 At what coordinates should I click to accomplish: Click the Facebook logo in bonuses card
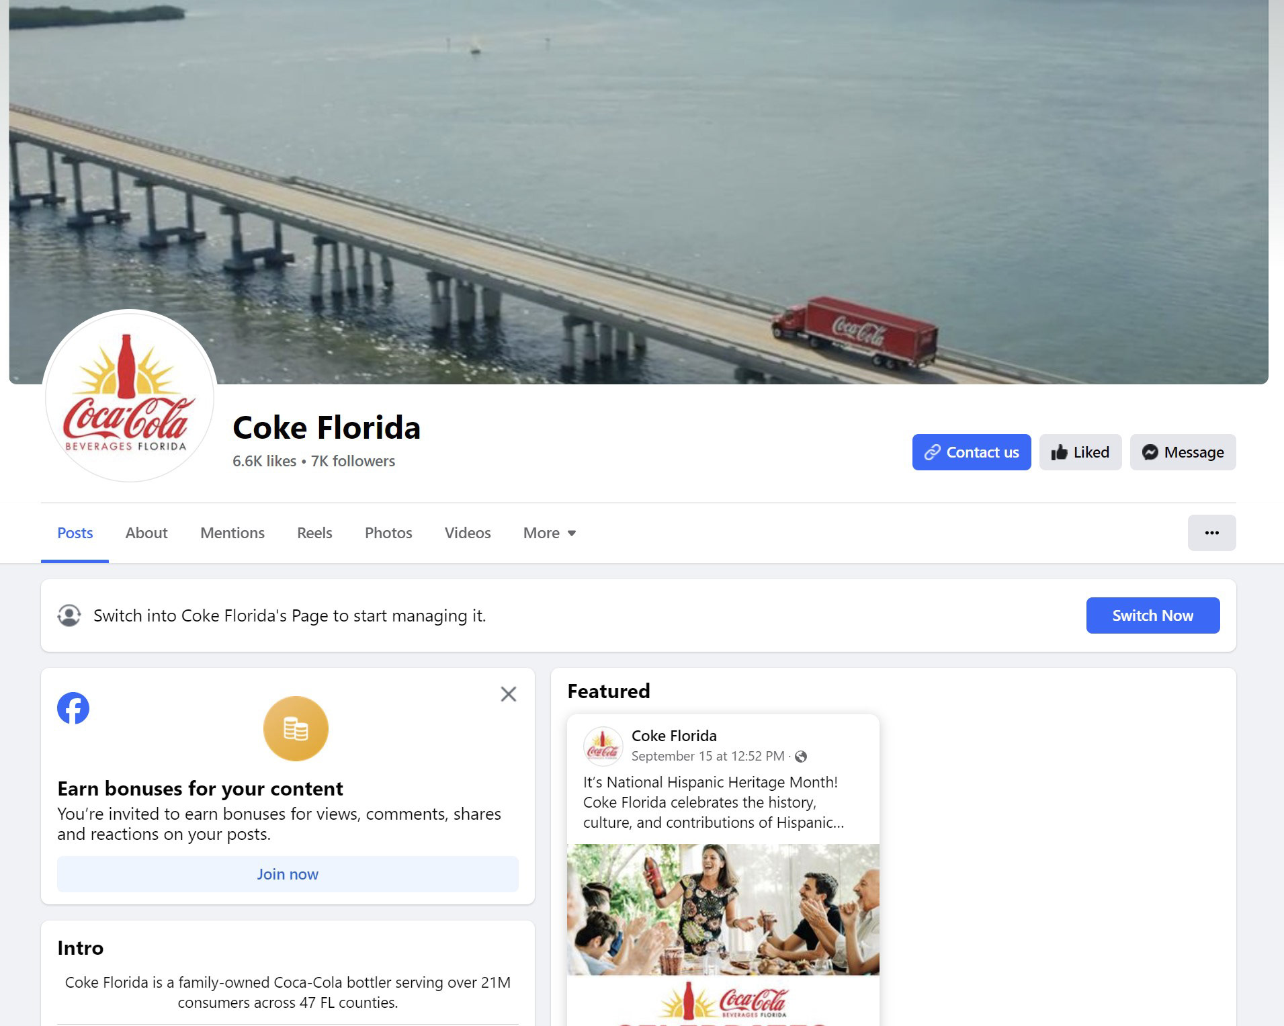(73, 708)
